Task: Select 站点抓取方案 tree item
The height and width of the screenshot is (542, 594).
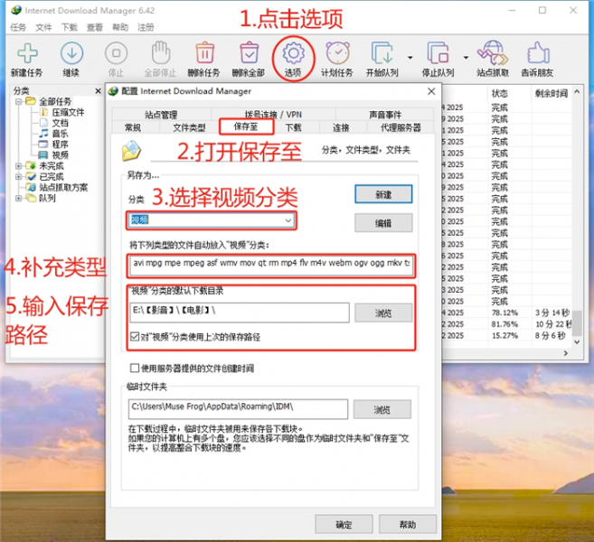Action: pyautogui.click(x=63, y=187)
